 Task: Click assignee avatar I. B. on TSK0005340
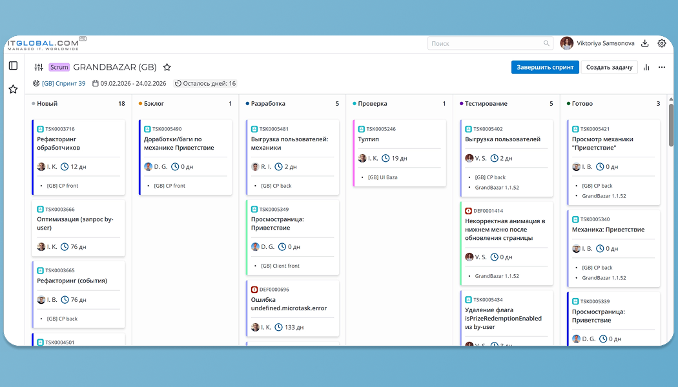577,249
